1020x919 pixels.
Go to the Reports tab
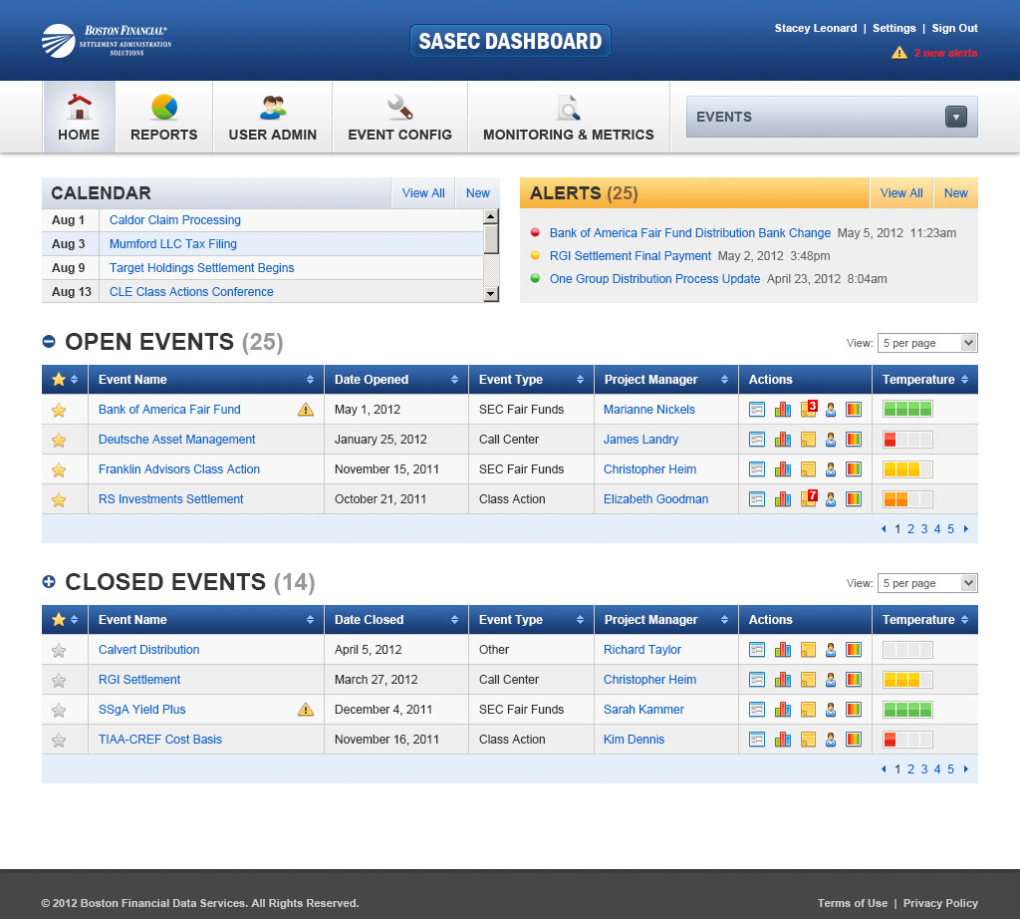click(164, 117)
